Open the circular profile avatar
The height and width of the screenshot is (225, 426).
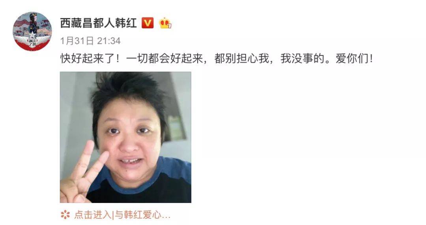pos(32,31)
